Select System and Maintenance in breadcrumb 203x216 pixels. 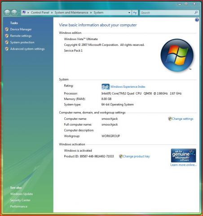pyautogui.click(x=71, y=13)
